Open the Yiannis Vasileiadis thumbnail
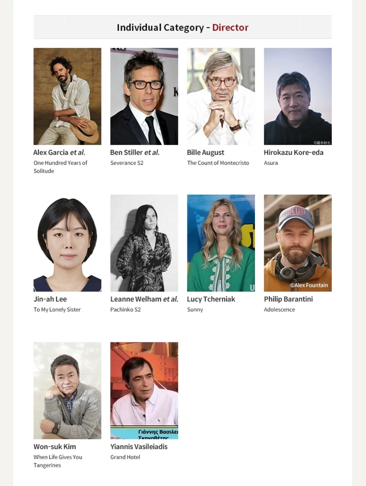 tap(144, 391)
